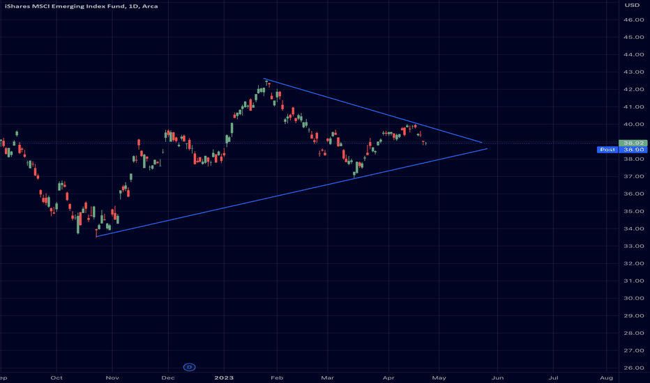Click the 37.00 price scale value
Screen dimensions: 650x383
634,176
